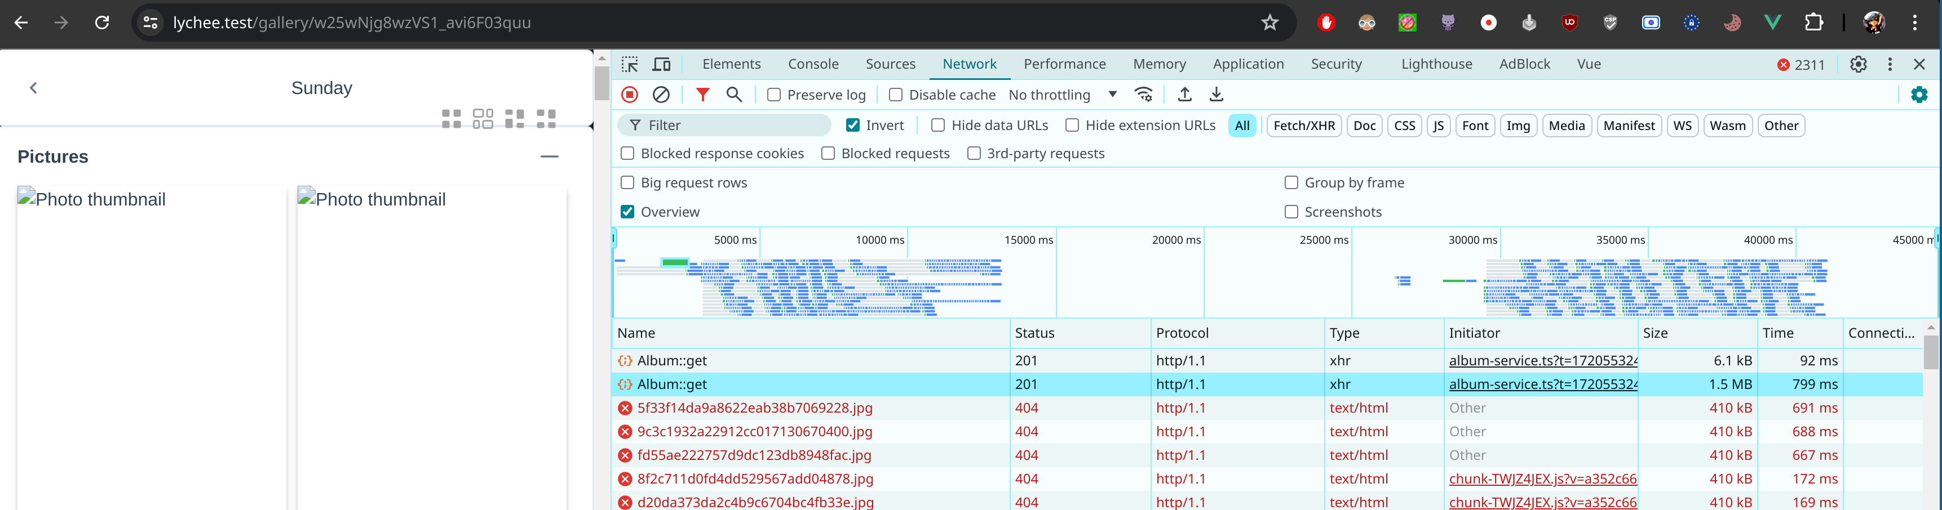
Task: Open network search magnifier
Action: (735, 94)
